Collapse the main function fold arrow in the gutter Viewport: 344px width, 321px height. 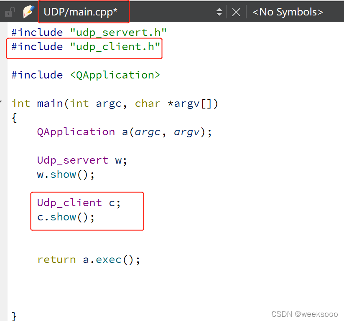(1, 101)
